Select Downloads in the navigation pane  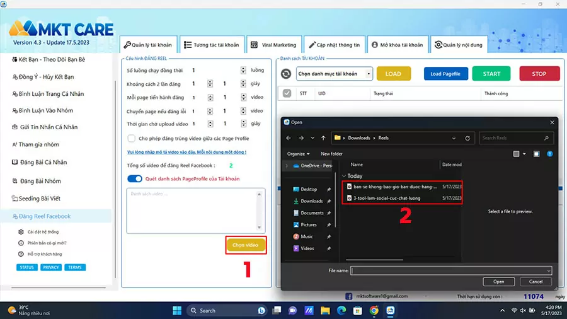point(311,201)
